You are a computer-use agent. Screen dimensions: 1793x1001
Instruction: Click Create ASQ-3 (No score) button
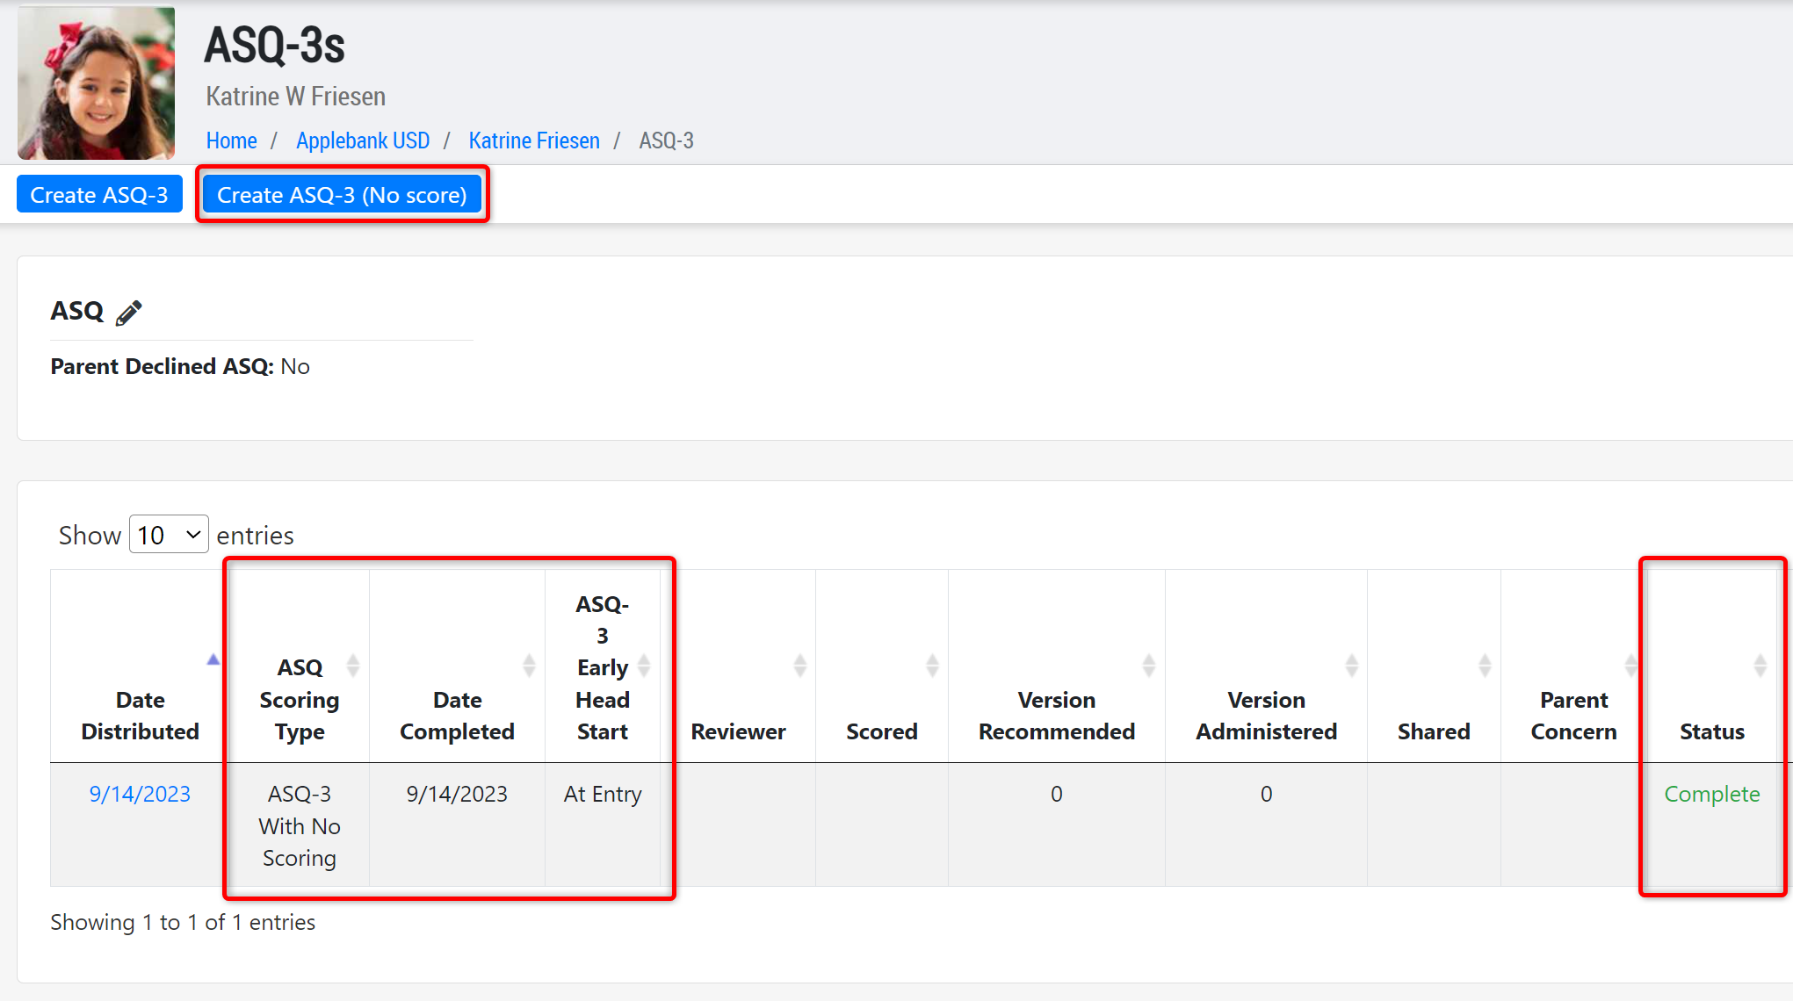(x=342, y=195)
